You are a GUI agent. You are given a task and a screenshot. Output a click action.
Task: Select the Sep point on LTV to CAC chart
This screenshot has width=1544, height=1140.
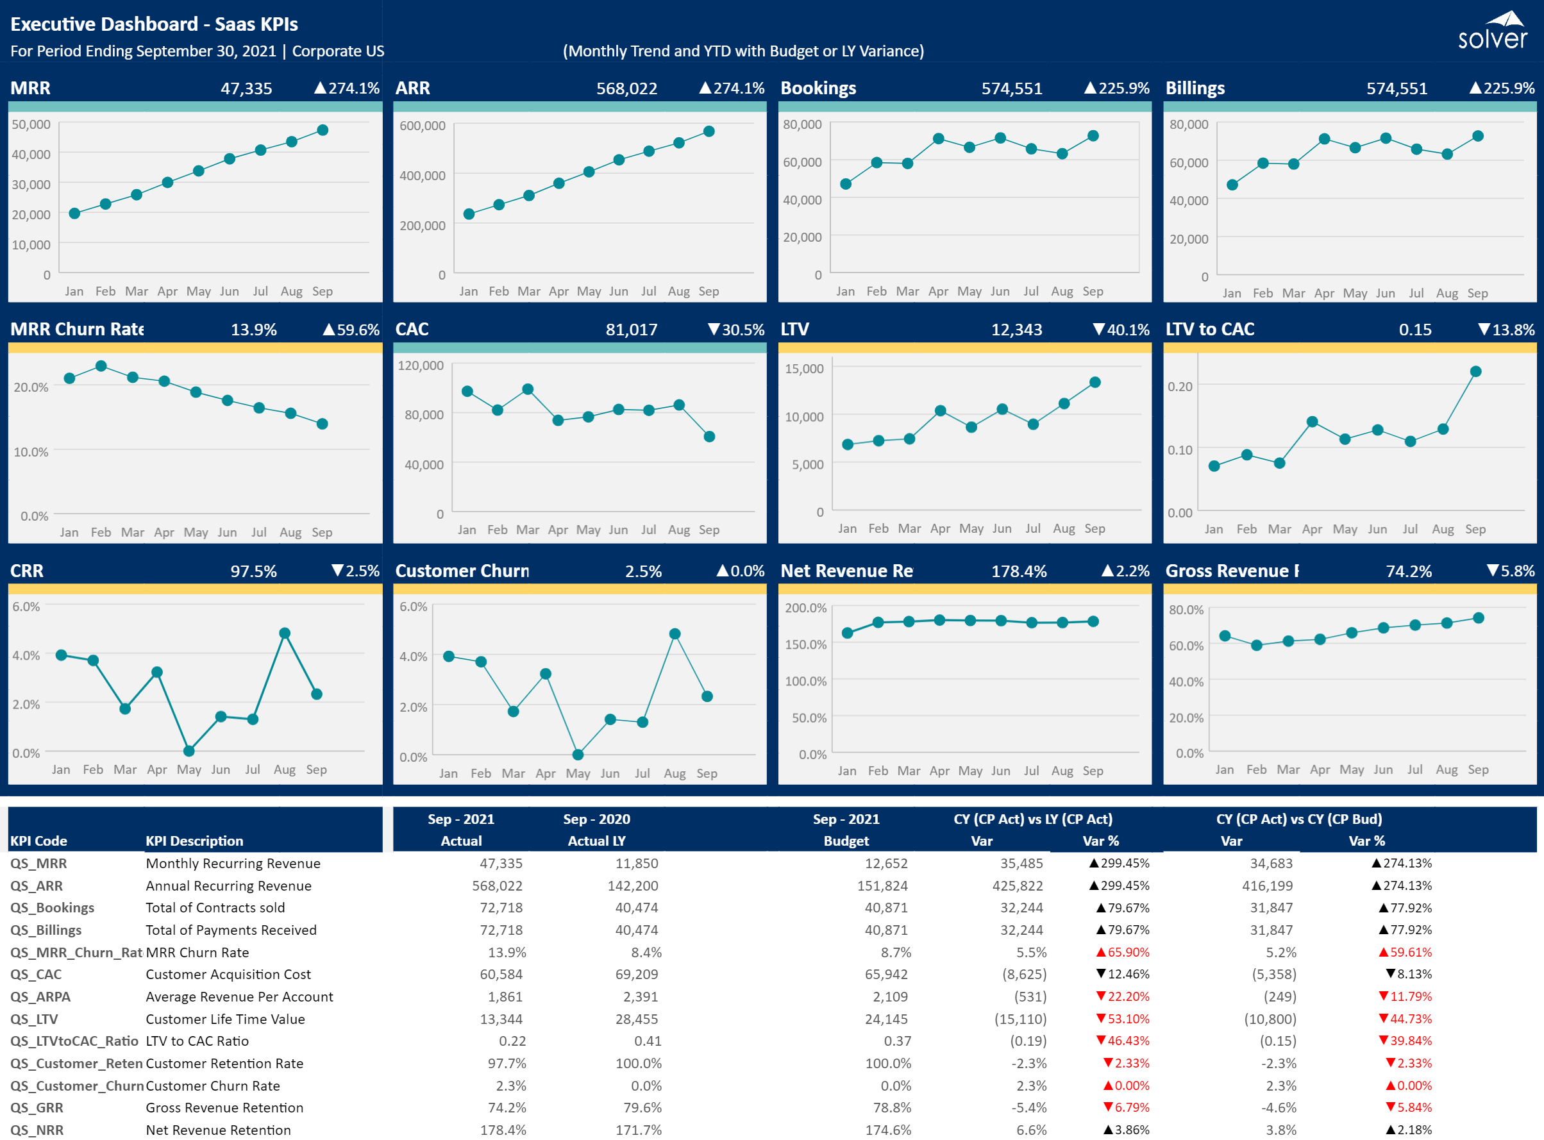1475,371
